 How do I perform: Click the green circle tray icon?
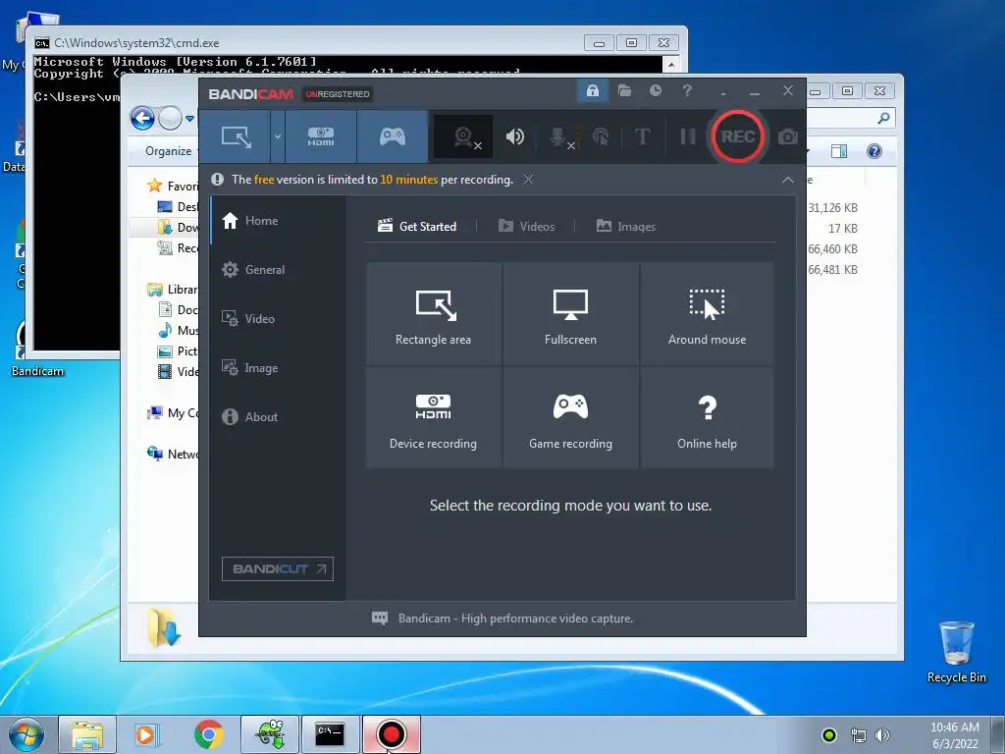pyautogui.click(x=829, y=735)
